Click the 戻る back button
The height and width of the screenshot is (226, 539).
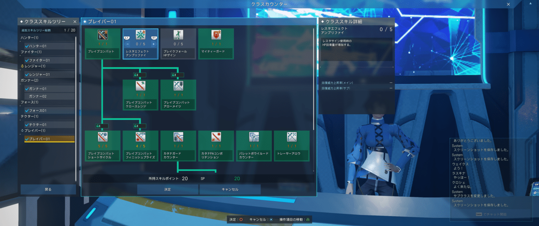48,189
